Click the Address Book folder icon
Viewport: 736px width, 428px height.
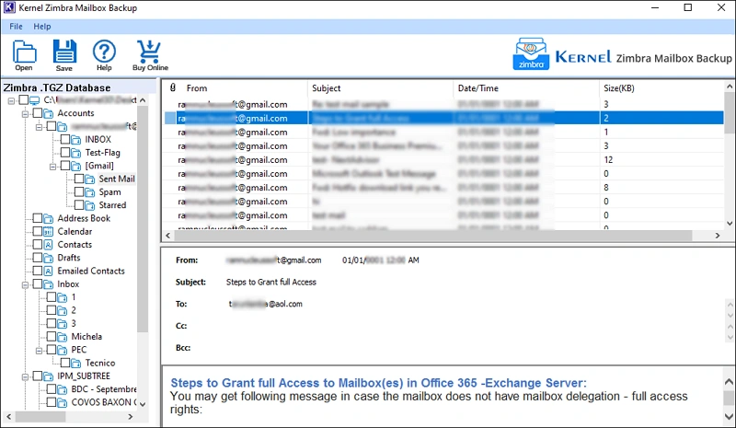[49, 218]
